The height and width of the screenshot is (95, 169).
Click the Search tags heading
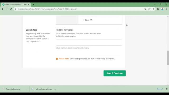[x=31, y=30]
